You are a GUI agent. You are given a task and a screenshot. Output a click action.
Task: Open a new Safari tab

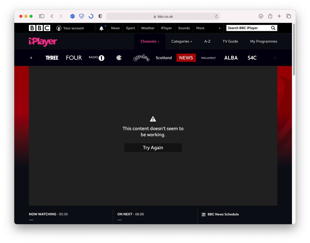click(x=279, y=16)
